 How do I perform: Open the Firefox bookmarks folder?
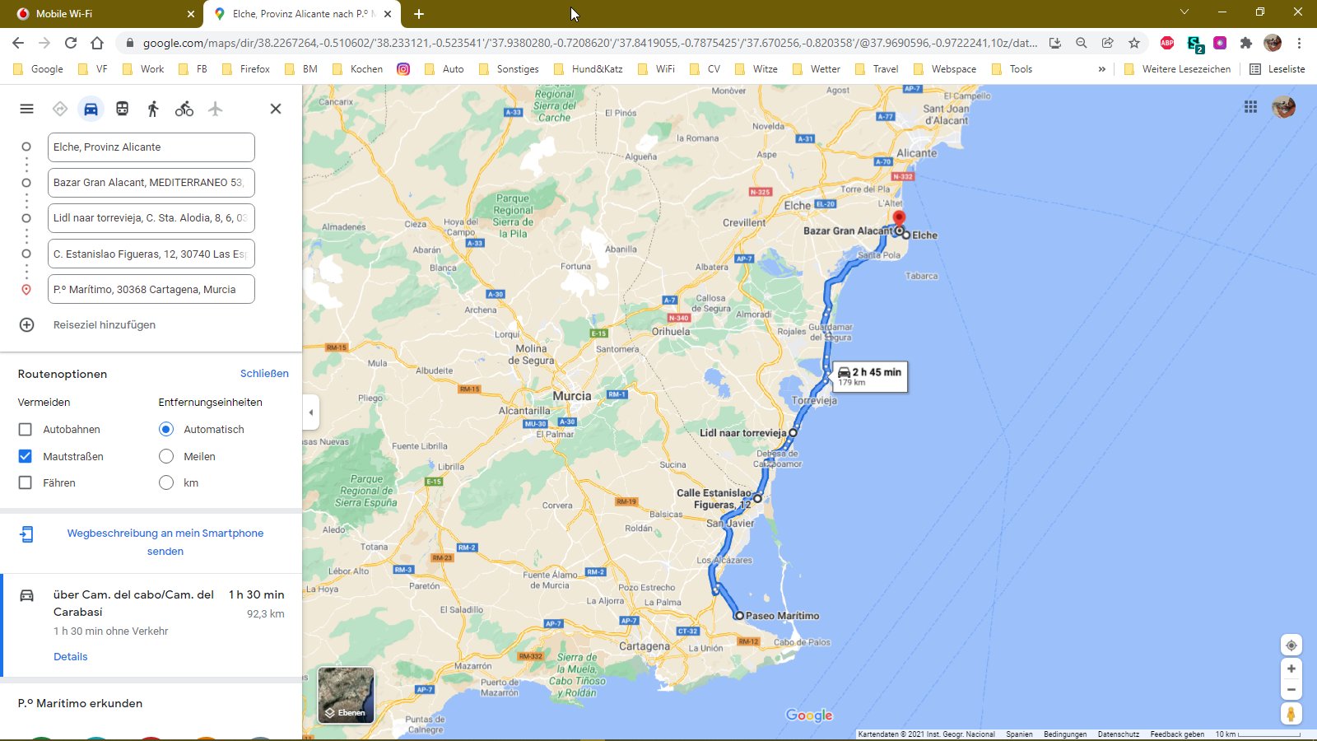pos(246,69)
